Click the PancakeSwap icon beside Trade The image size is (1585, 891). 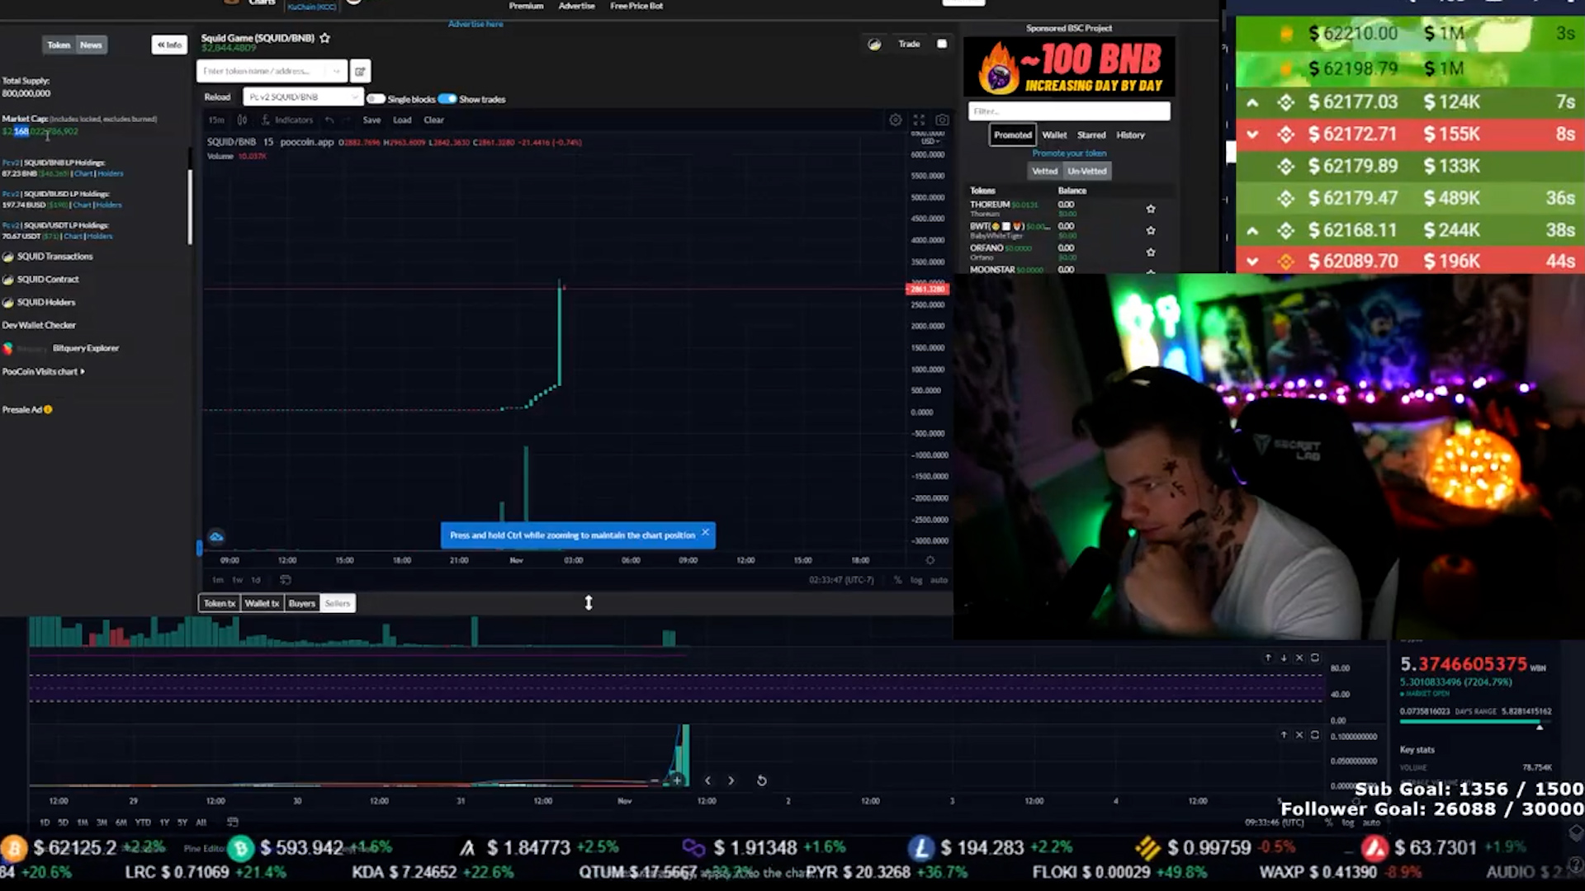[x=874, y=44]
